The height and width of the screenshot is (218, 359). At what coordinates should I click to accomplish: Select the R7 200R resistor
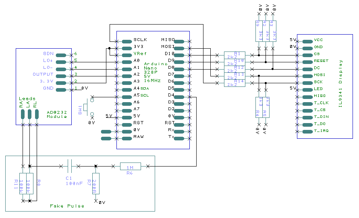click(96, 183)
